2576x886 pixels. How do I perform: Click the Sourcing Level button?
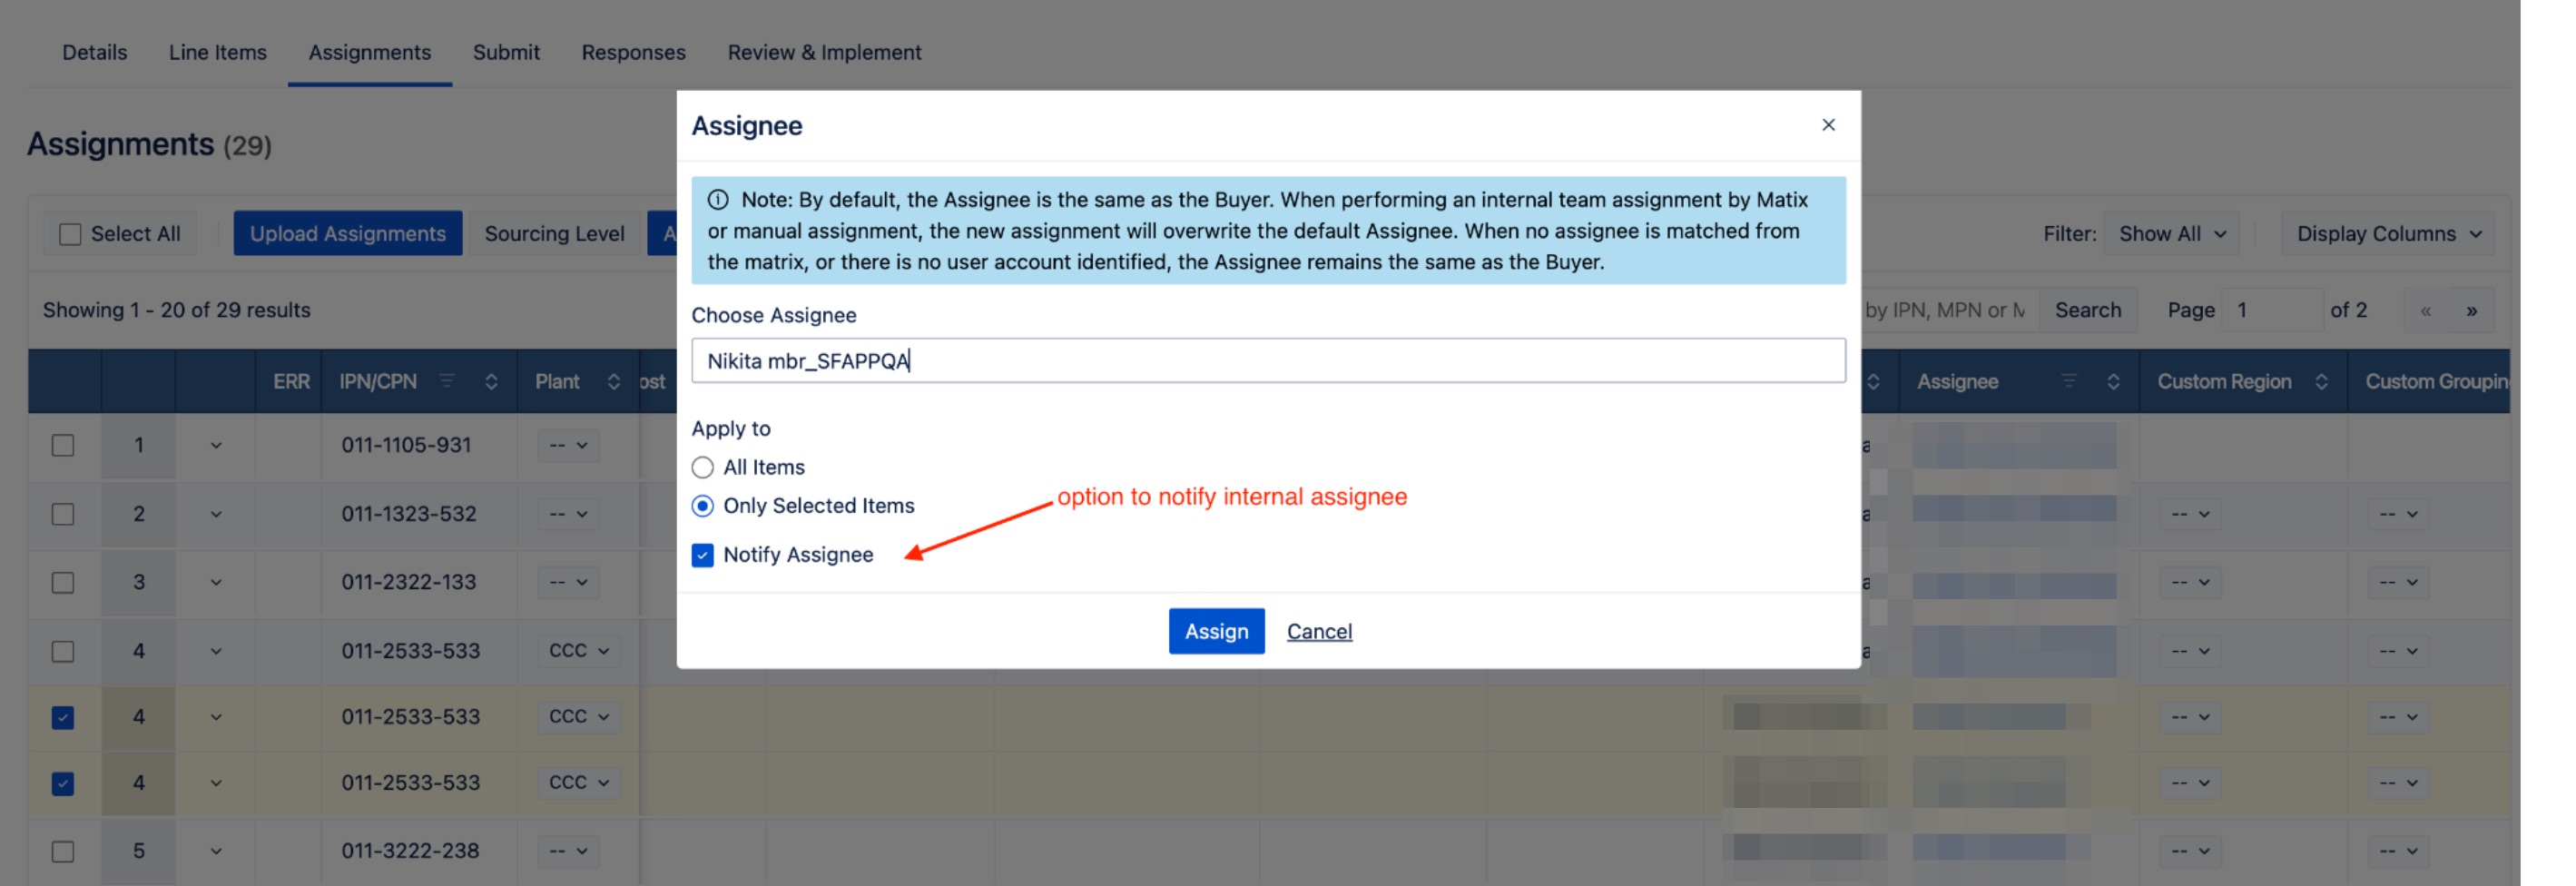coord(555,234)
